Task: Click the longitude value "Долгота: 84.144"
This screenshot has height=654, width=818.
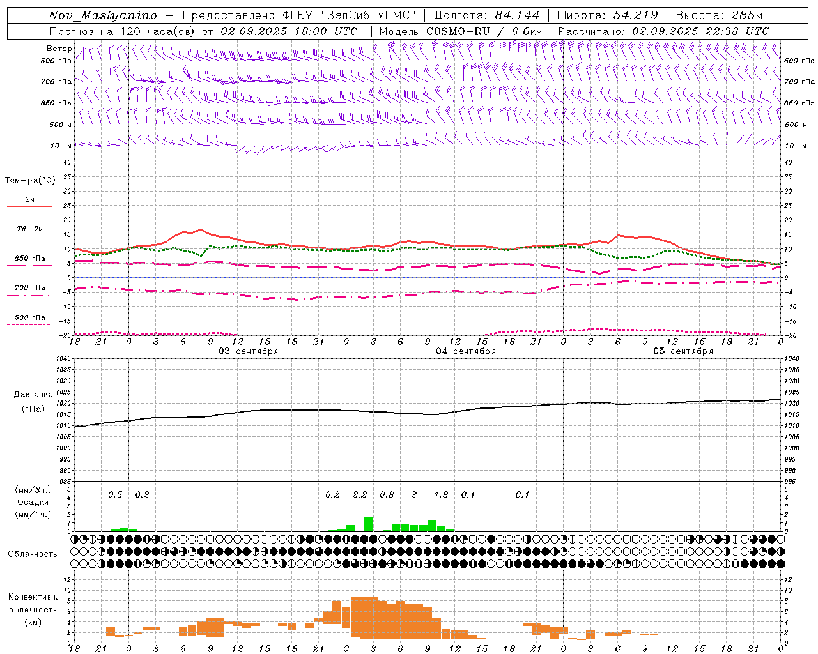Action: pos(487,15)
